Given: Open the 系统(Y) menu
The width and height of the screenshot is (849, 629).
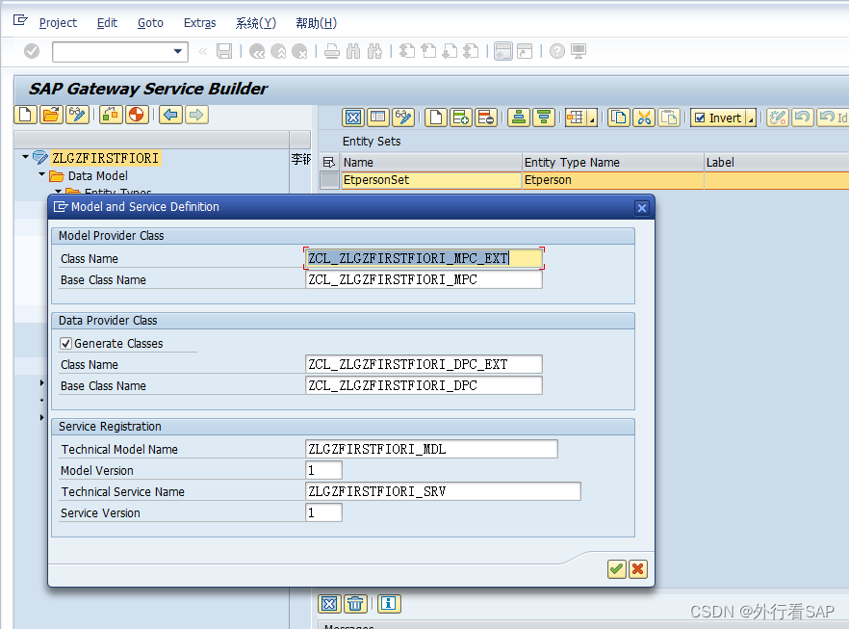Looking at the screenshot, I should pyautogui.click(x=256, y=23).
